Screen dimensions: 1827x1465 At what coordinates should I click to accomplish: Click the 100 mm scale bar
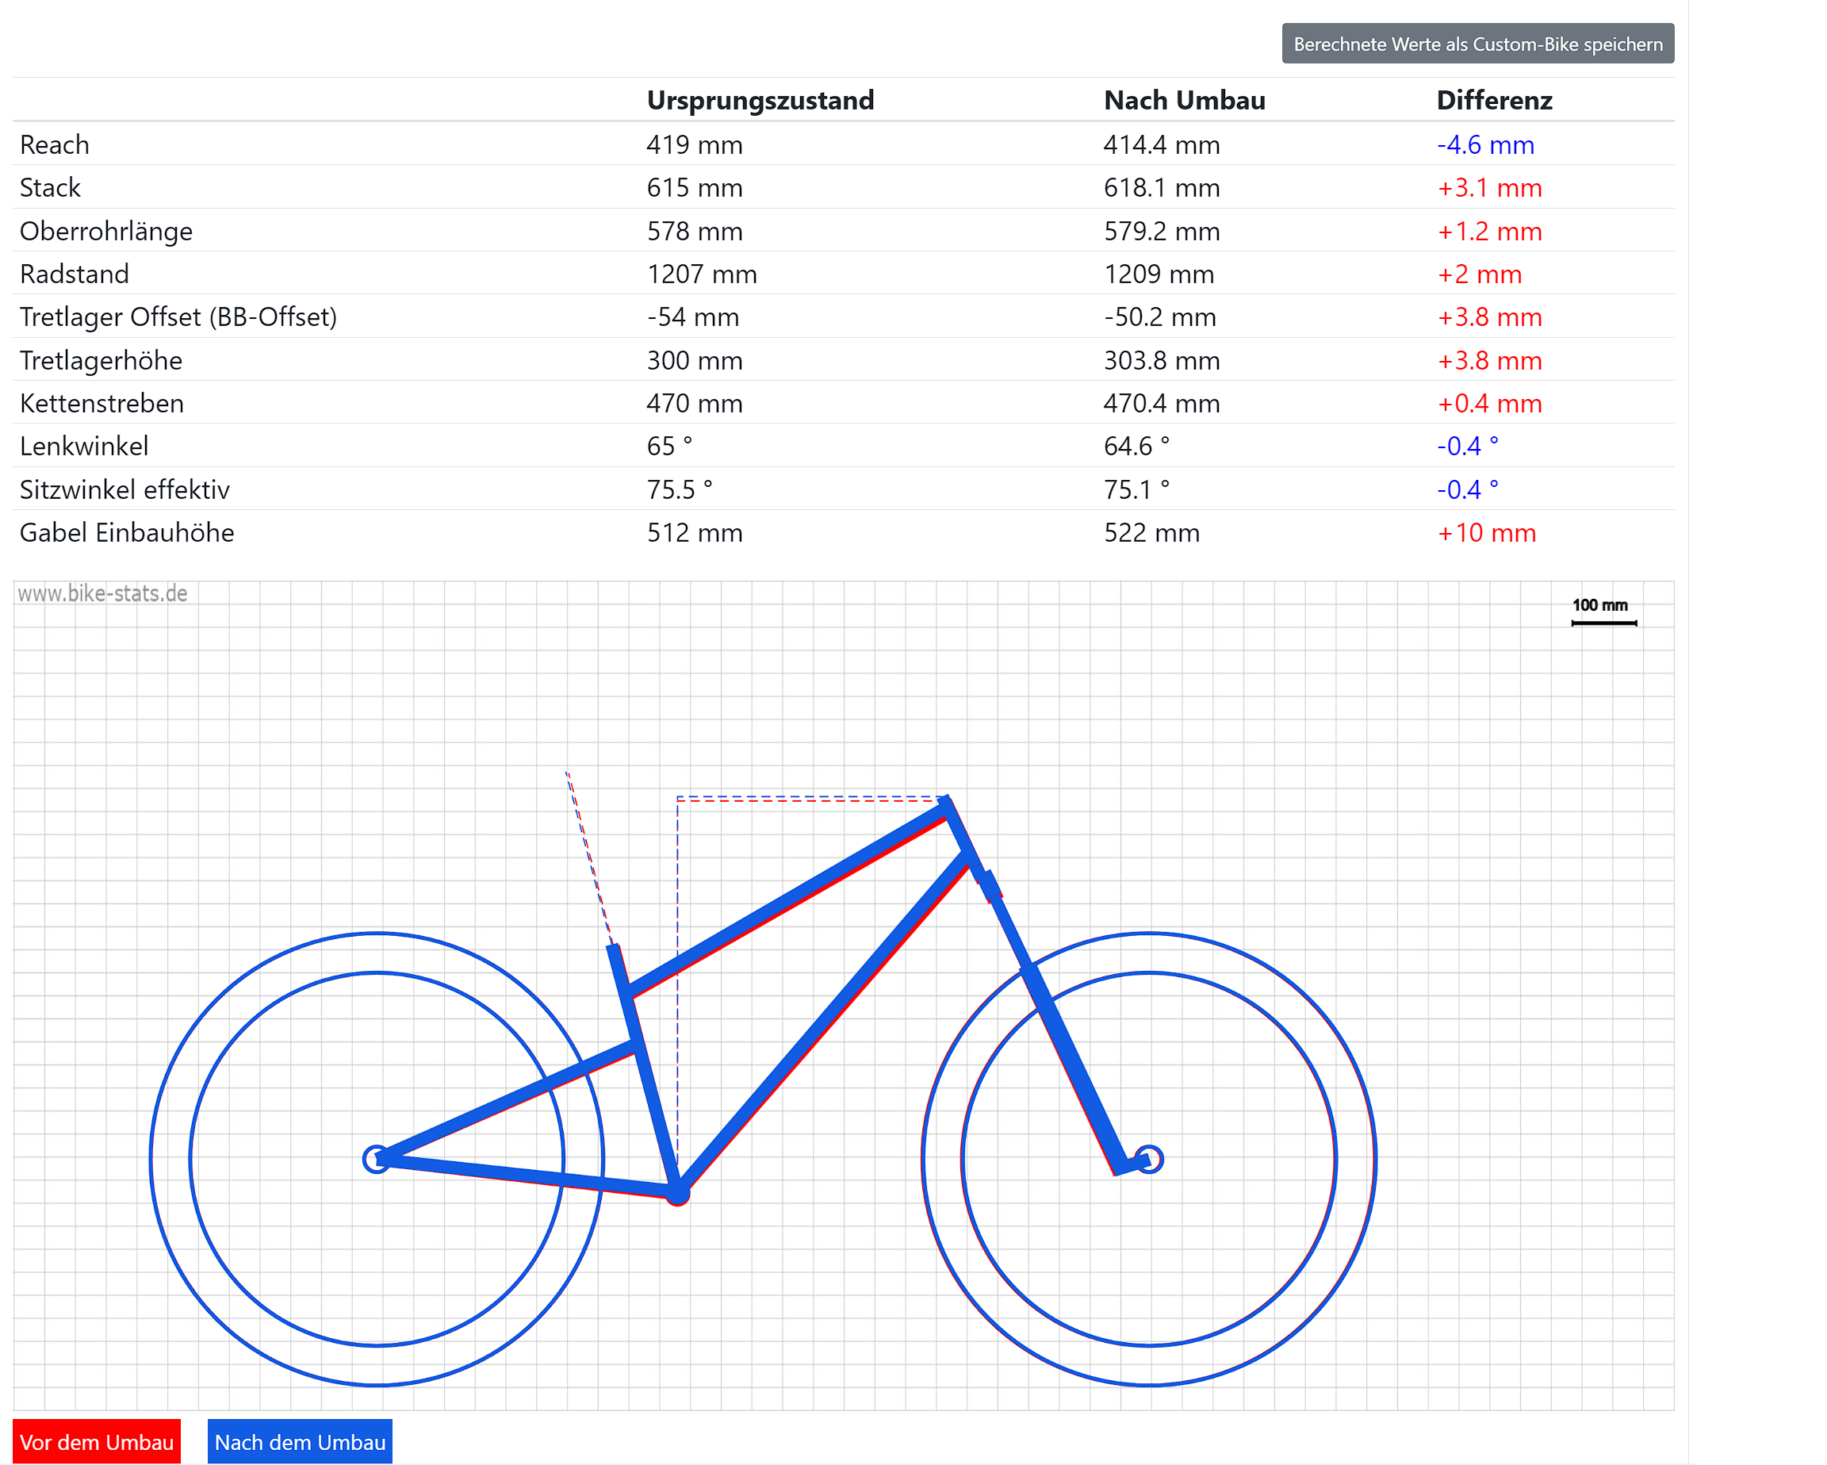pyautogui.click(x=1603, y=623)
